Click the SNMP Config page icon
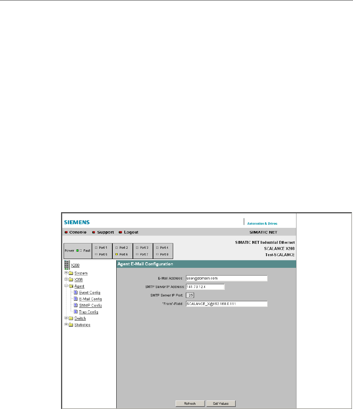Screen dimensions: 353x409 [x=76, y=305]
